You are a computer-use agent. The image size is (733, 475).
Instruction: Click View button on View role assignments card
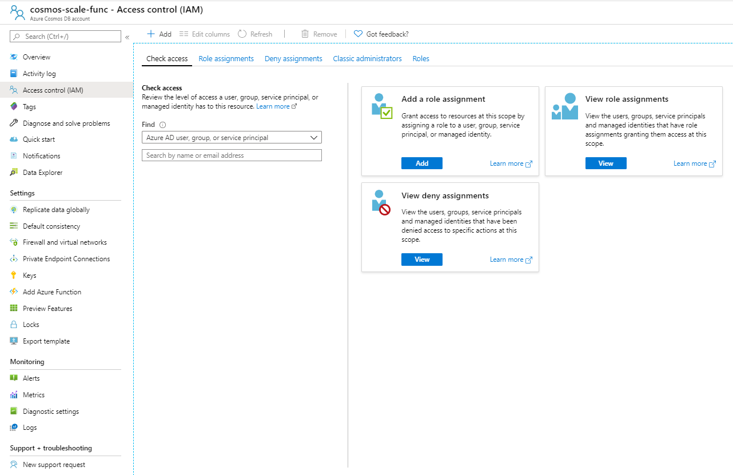pyautogui.click(x=606, y=163)
